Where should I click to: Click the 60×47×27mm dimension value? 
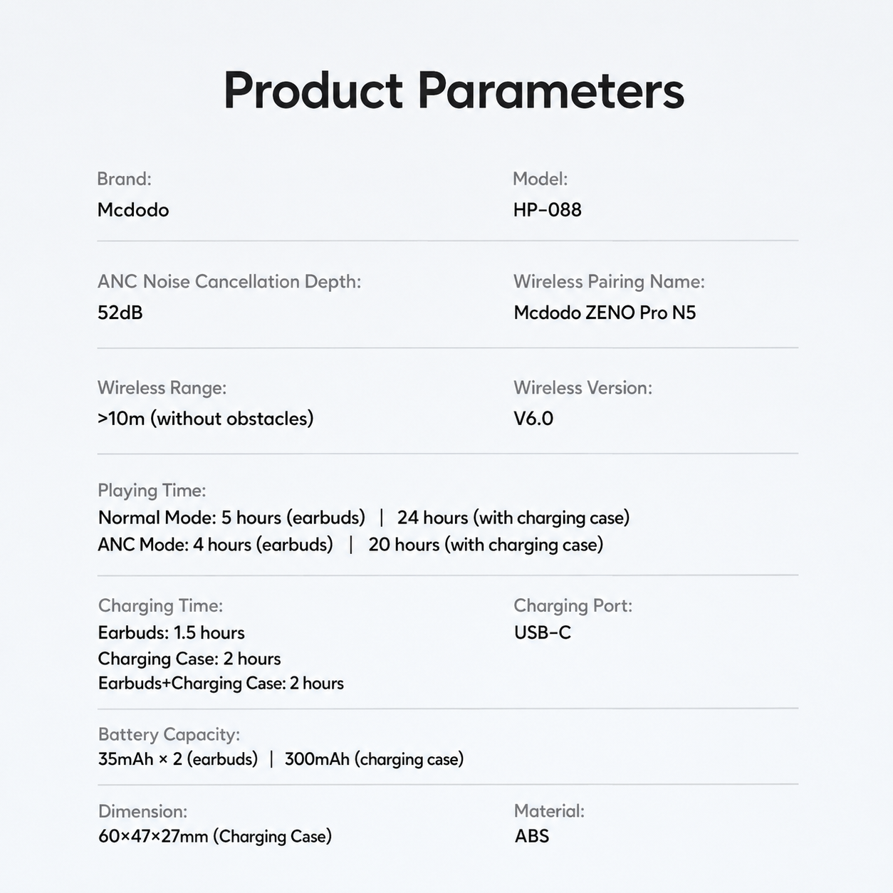coord(215,836)
